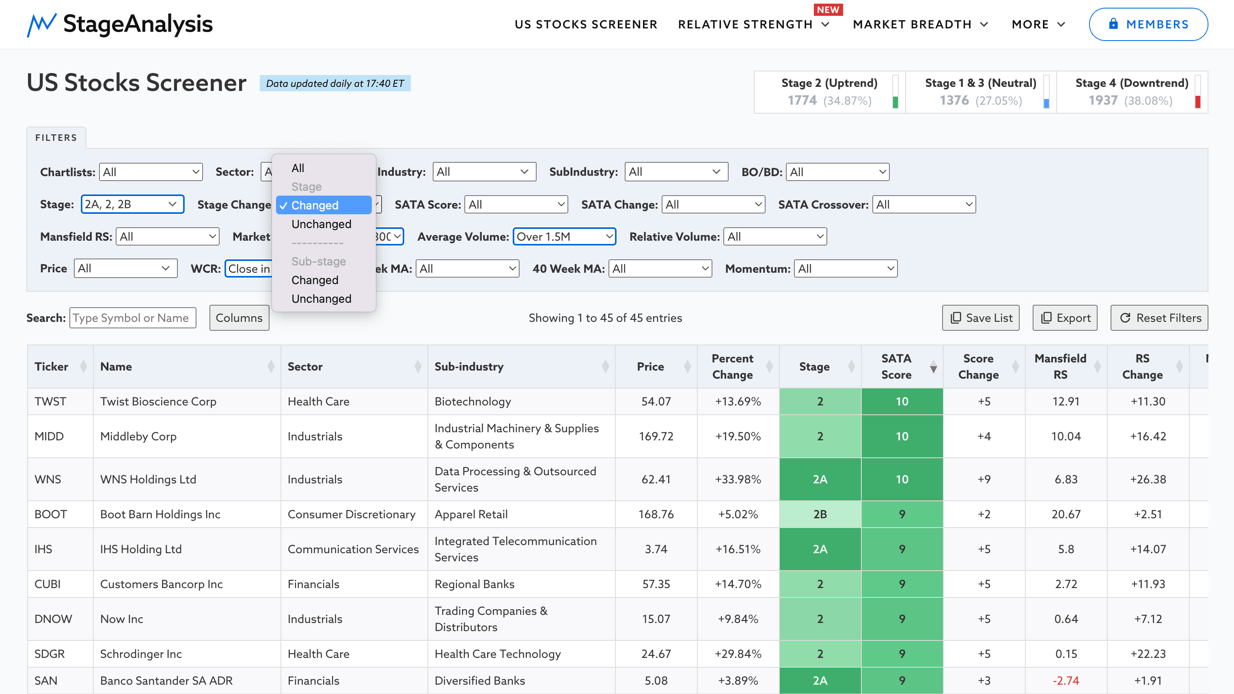Sort by RS Change column arrows
Screen dimensions: 1234x694
coord(1179,366)
